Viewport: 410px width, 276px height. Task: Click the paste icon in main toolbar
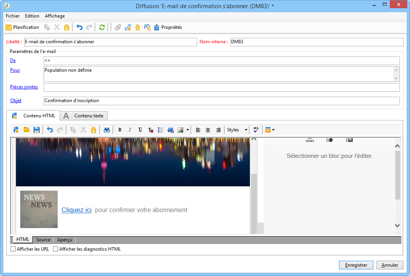[67, 27]
